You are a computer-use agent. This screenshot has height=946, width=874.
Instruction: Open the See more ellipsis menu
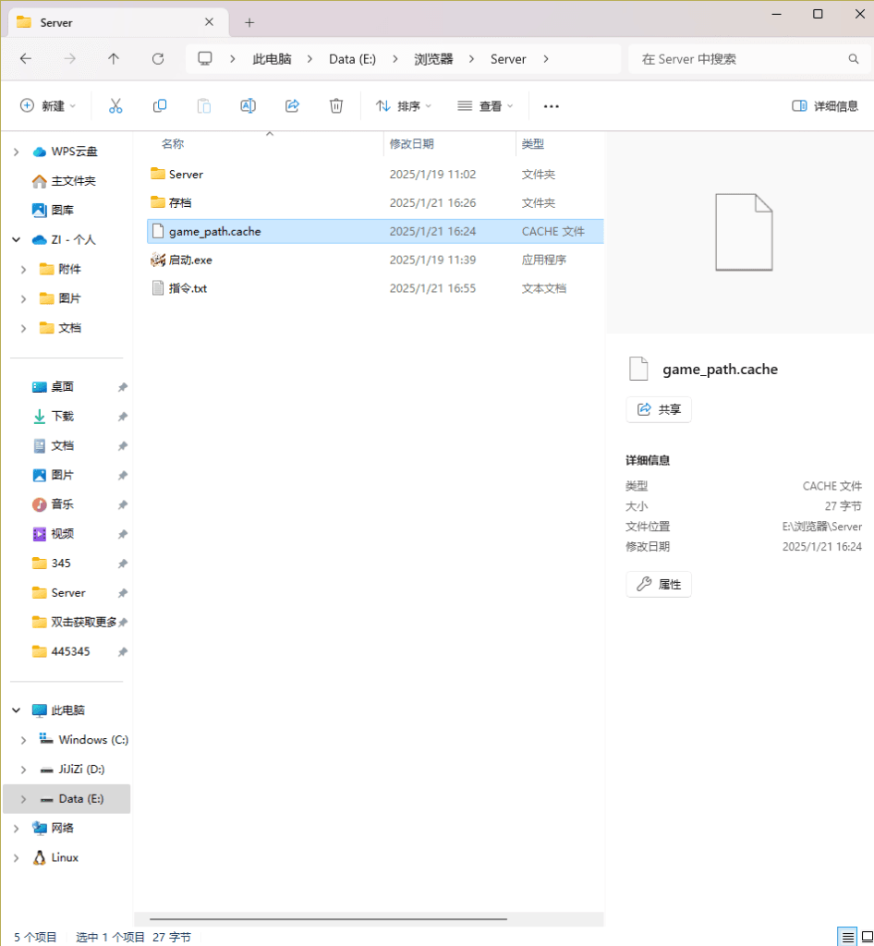coord(552,106)
